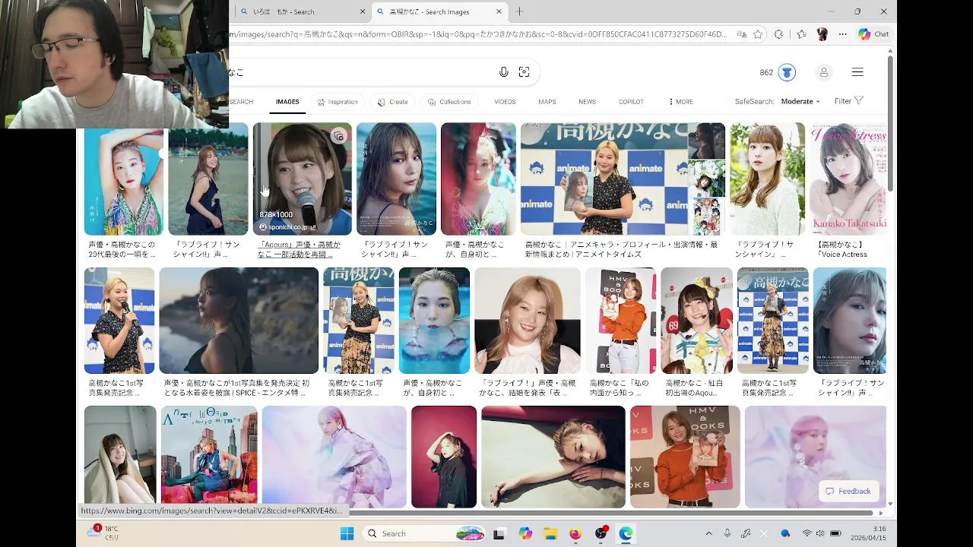Expand the Filter options
Viewport: 973px width, 547px height.
coord(849,101)
